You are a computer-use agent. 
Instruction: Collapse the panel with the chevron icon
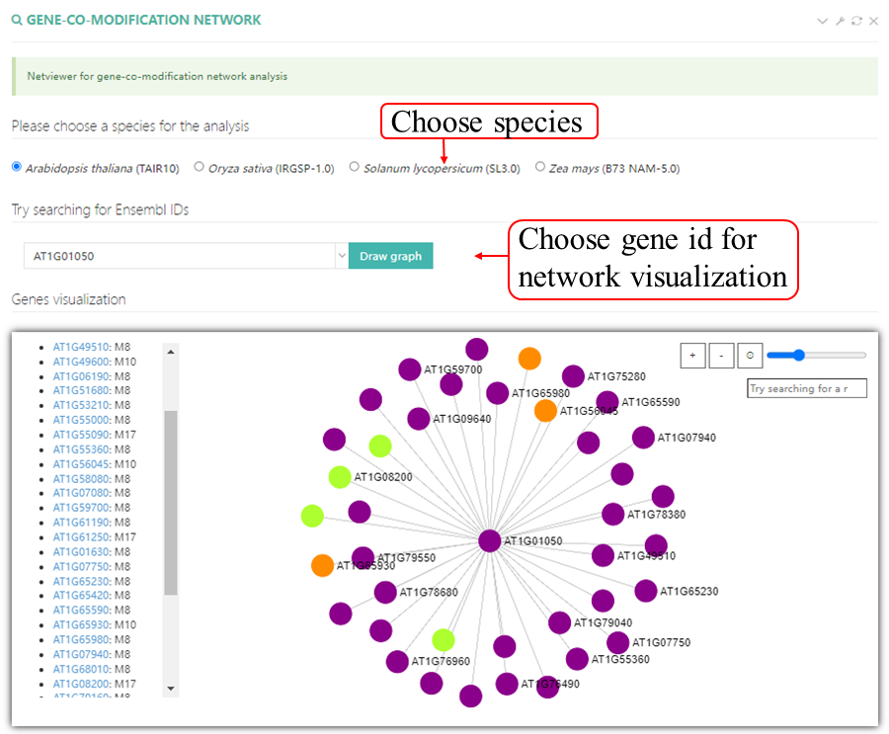[822, 21]
